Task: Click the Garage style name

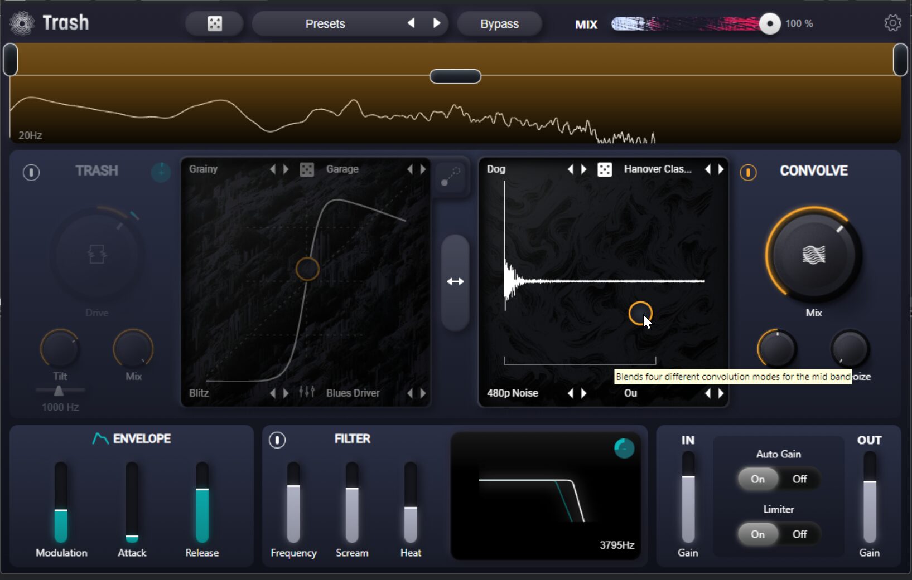Action: pyautogui.click(x=342, y=169)
